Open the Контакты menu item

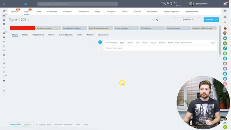coord(68,12)
